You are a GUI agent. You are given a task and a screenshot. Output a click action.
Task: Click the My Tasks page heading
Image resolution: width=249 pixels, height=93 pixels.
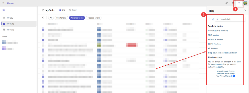tap(50, 10)
